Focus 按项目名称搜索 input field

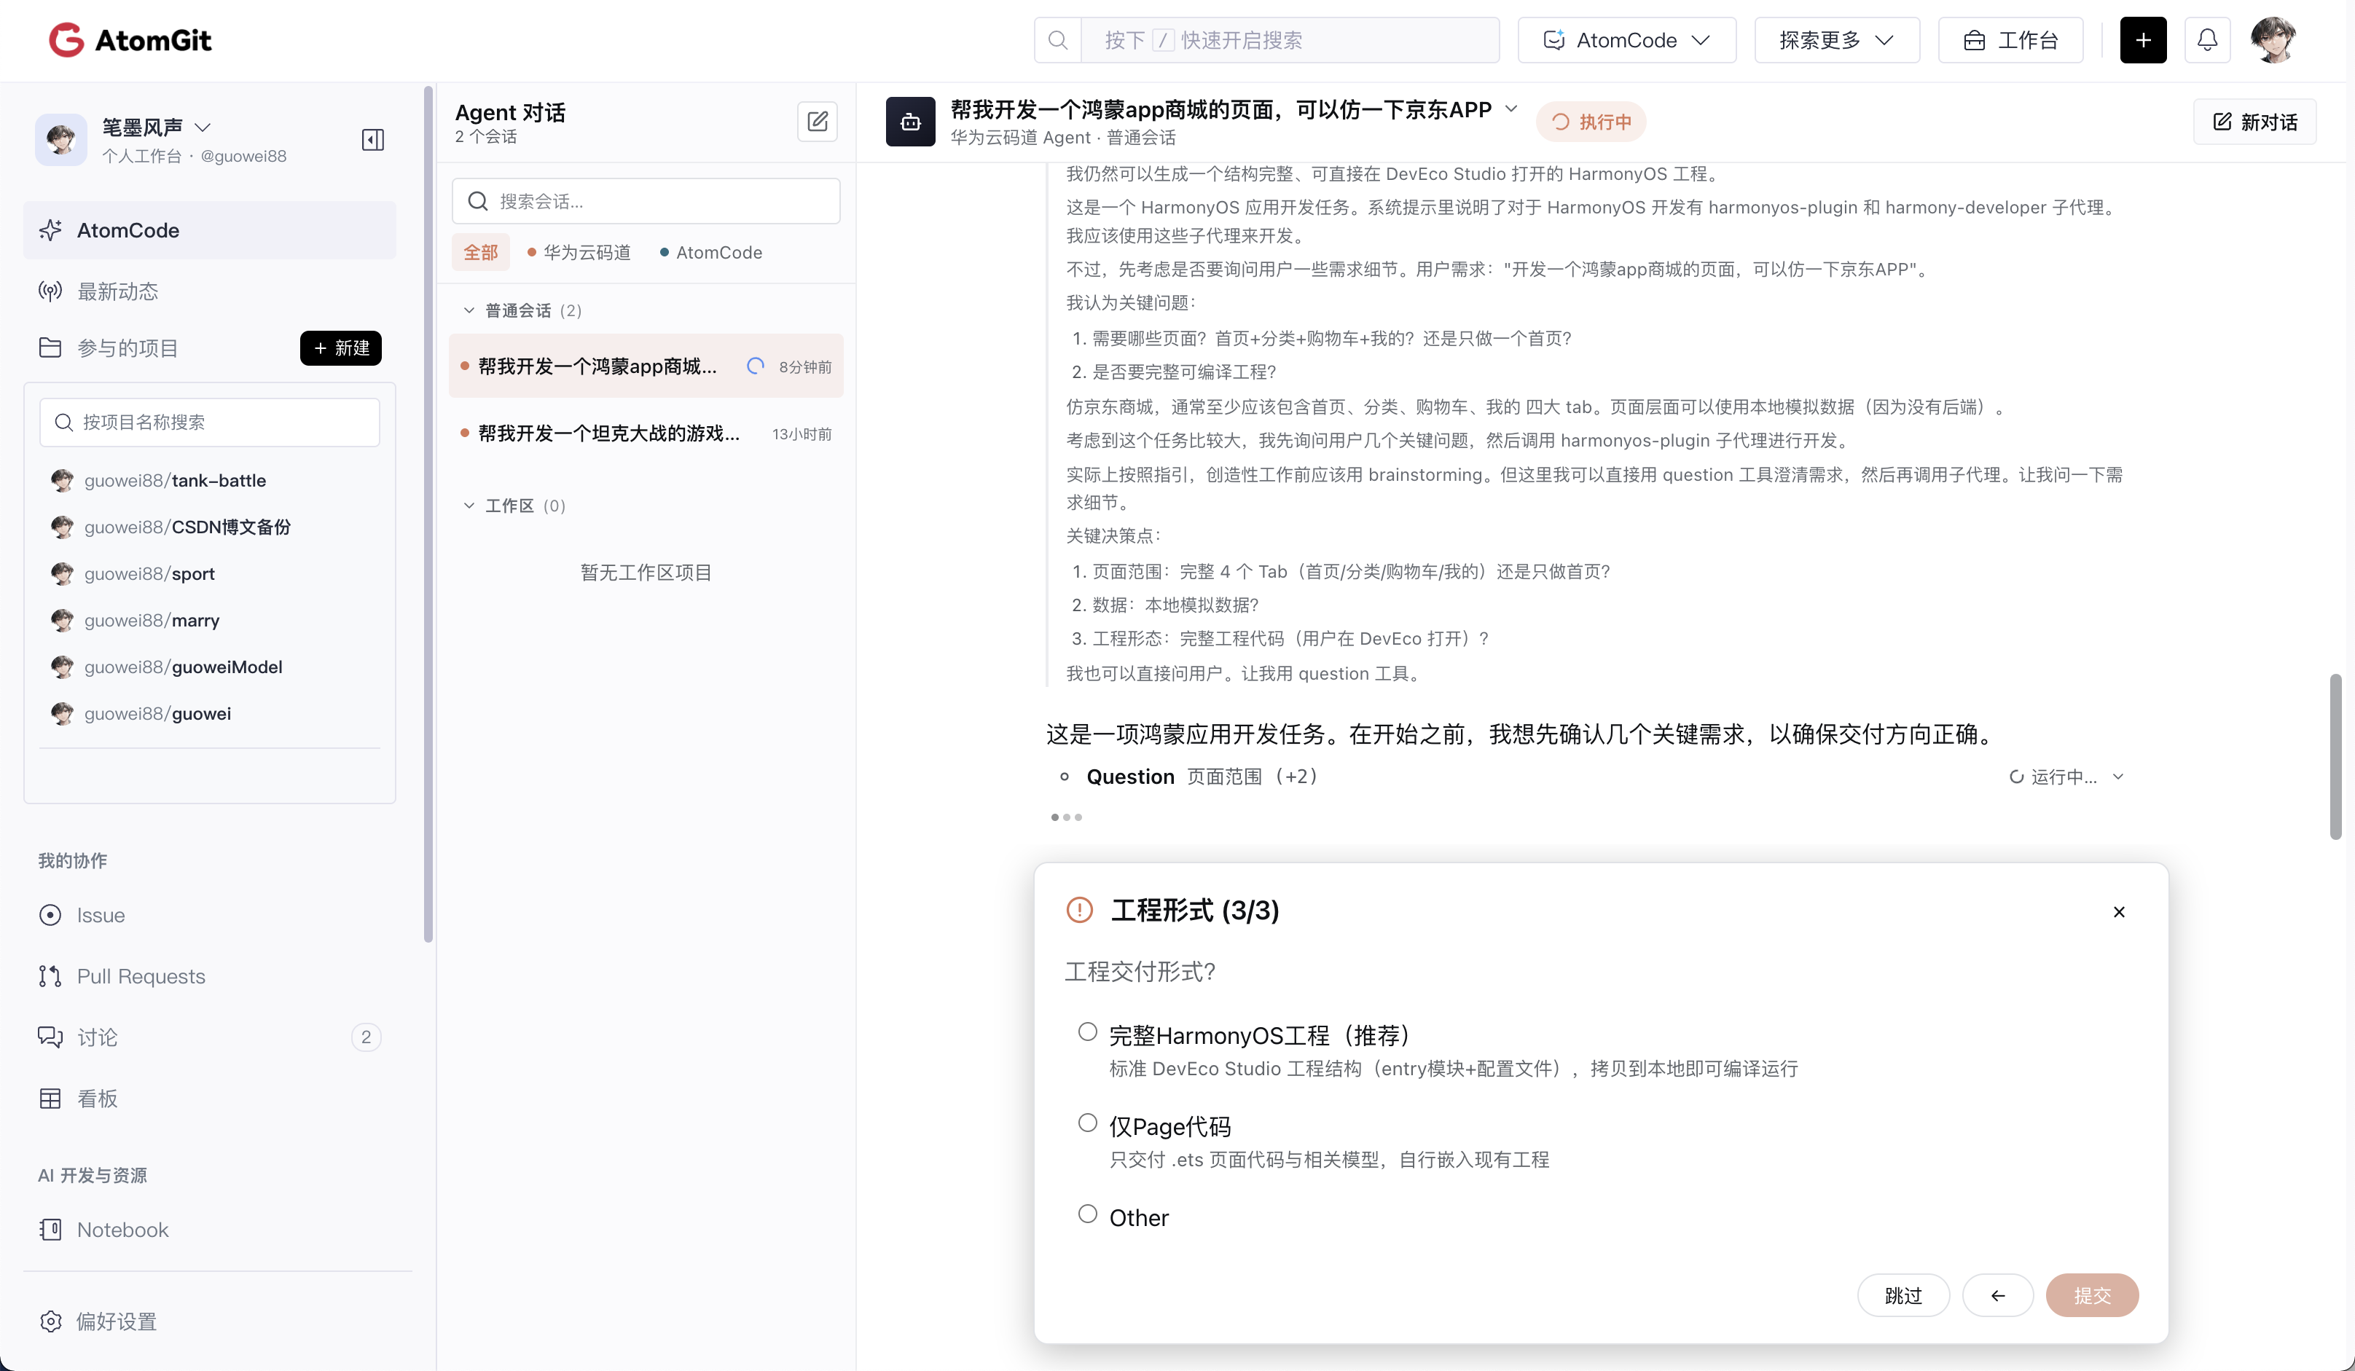coord(211,423)
